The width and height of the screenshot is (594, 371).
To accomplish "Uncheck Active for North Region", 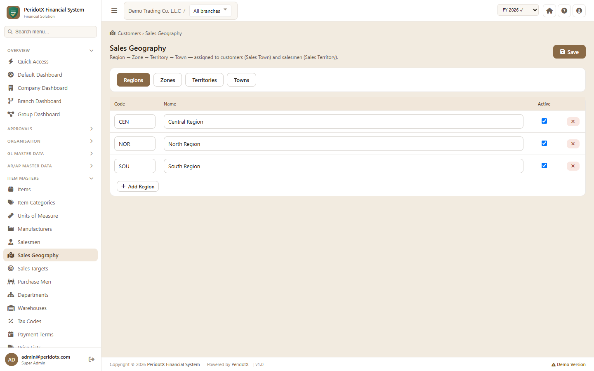I will (544, 143).
